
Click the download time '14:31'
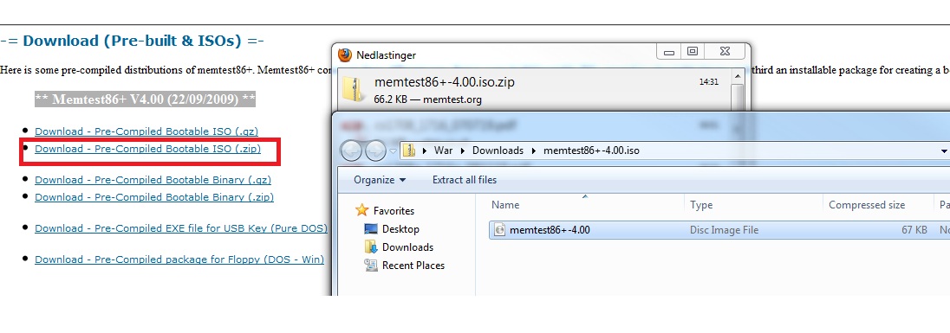(709, 81)
